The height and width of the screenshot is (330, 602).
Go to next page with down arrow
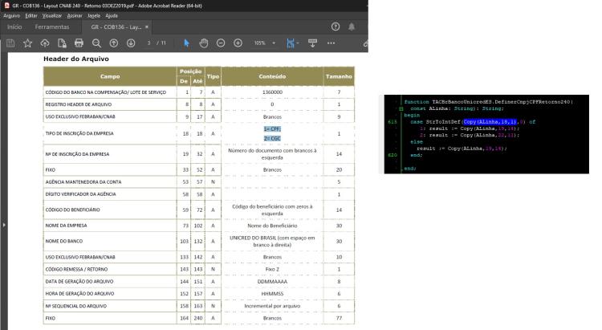click(x=131, y=43)
